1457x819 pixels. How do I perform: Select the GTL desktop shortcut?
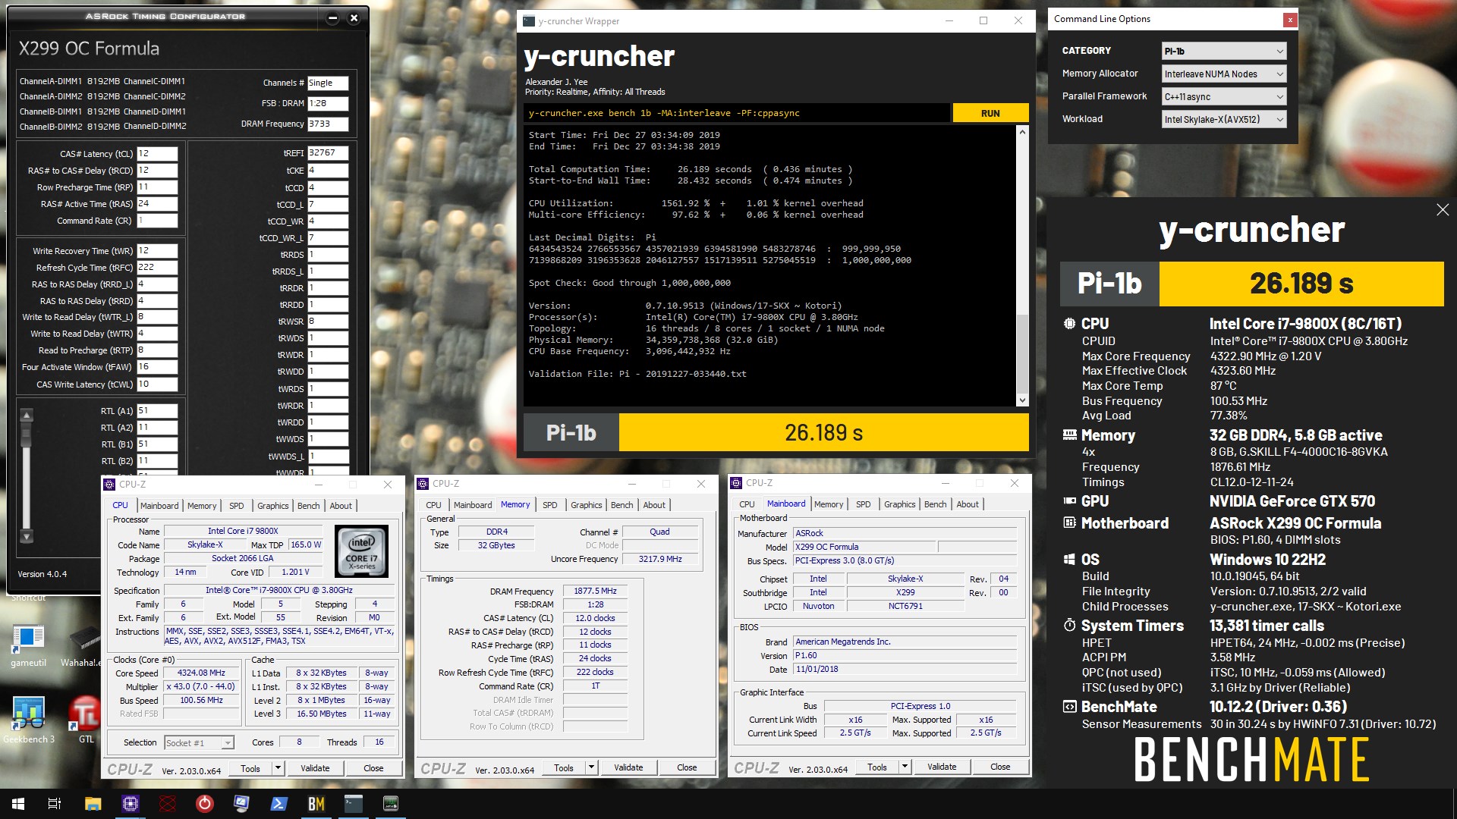coord(86,720)
